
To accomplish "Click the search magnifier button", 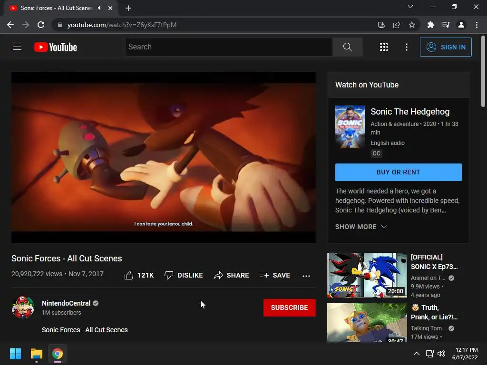I will [x=347, y=47].
